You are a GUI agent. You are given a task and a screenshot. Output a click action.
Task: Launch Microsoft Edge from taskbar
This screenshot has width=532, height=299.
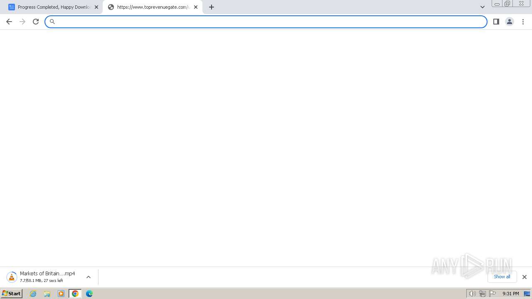coord(89,294)
